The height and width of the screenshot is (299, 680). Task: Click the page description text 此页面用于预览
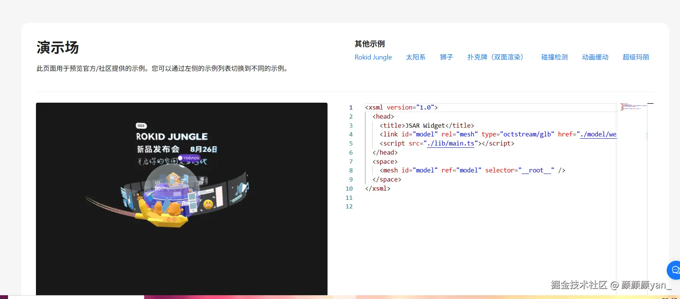[x=163, y=69]
